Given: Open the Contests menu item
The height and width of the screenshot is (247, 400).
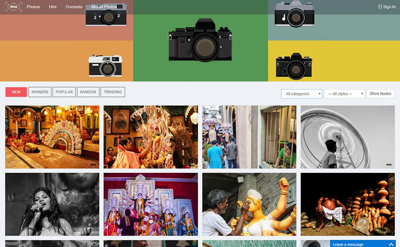Looking at the screenshot, I should tap(74, 7).
